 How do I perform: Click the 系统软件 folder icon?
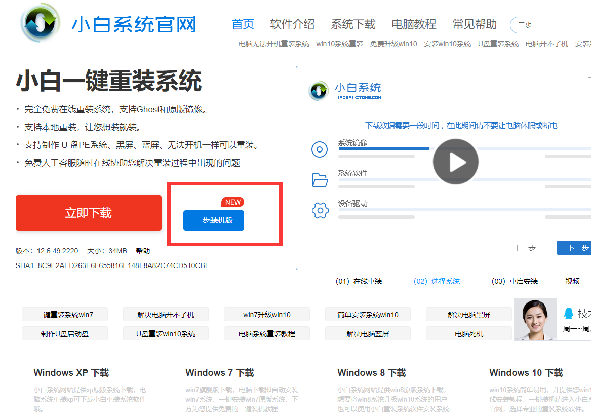click(x=320, y=180)
